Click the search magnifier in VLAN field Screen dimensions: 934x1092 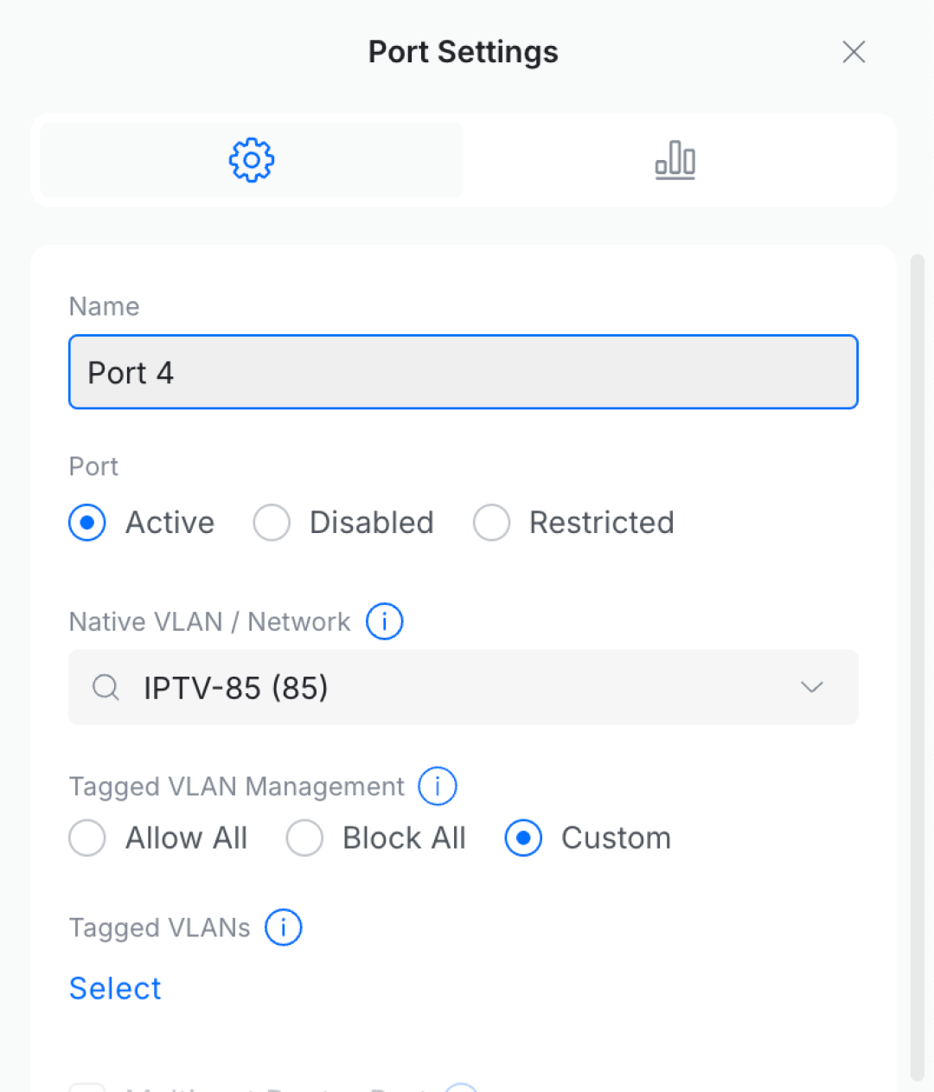pyautogui.click(x=106, y=688)
